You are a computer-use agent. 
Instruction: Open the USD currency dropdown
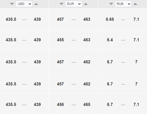coord(24,4)
